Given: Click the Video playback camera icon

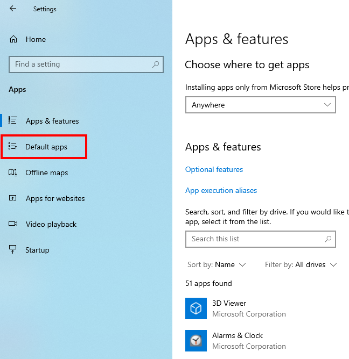Looking at the screenshot, I should click(x=13, y=224).
